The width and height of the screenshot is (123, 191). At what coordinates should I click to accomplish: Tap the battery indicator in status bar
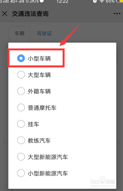tap(120, 1)
